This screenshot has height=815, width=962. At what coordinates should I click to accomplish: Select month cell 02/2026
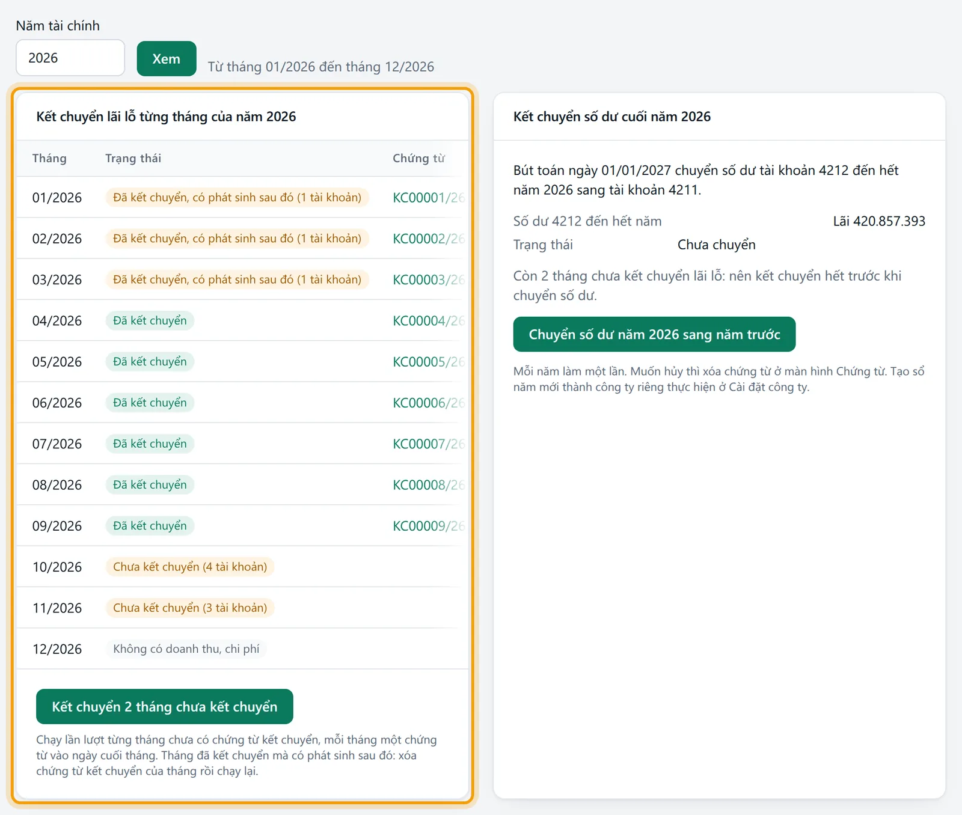57,239
